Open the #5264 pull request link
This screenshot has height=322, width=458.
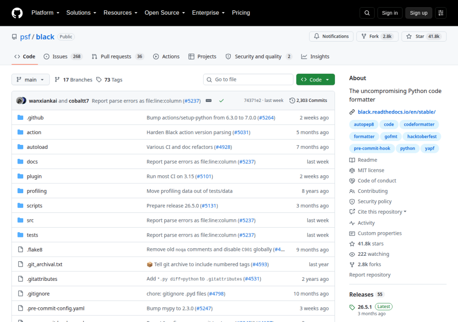click(x=267, y=118)
